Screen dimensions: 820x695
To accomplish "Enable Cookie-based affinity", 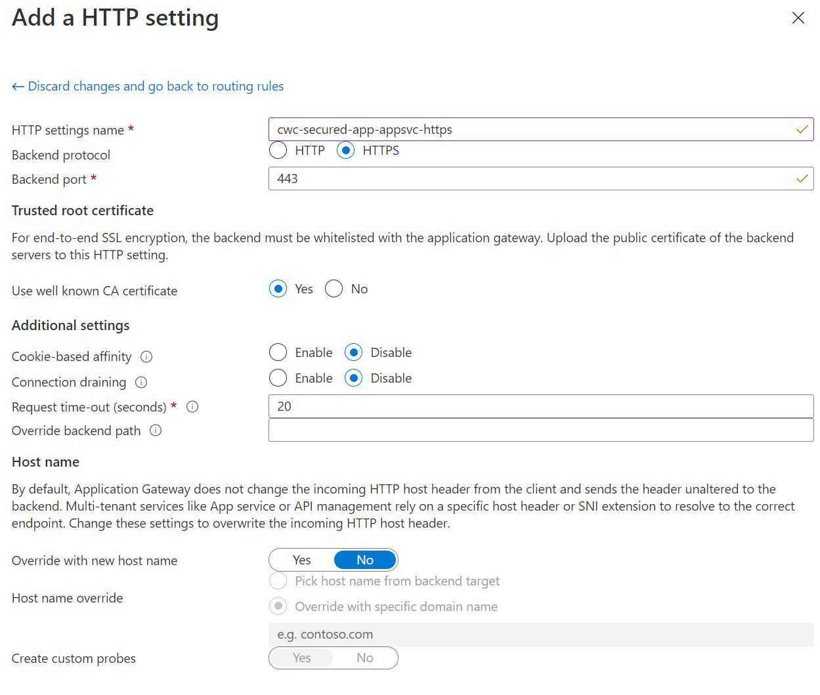I will (x=278, y=352).
